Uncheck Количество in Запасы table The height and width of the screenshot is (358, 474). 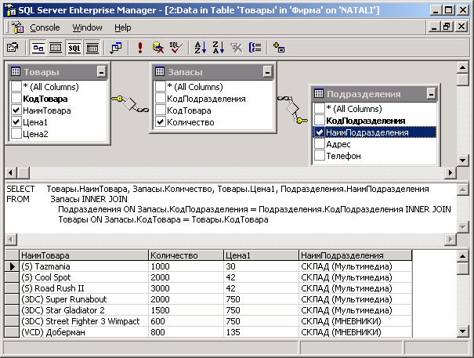[x=160, y=122]
